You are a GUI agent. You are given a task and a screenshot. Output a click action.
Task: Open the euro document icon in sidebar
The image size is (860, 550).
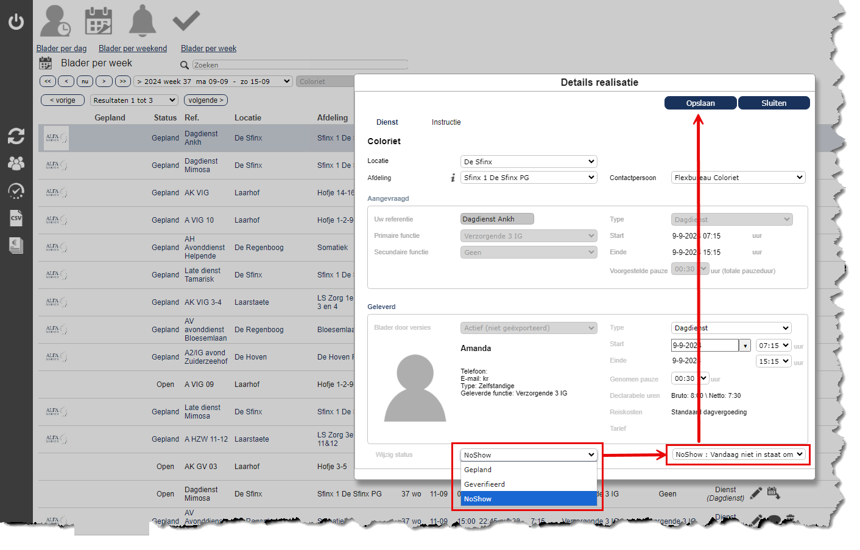click(x=16, y=245)
